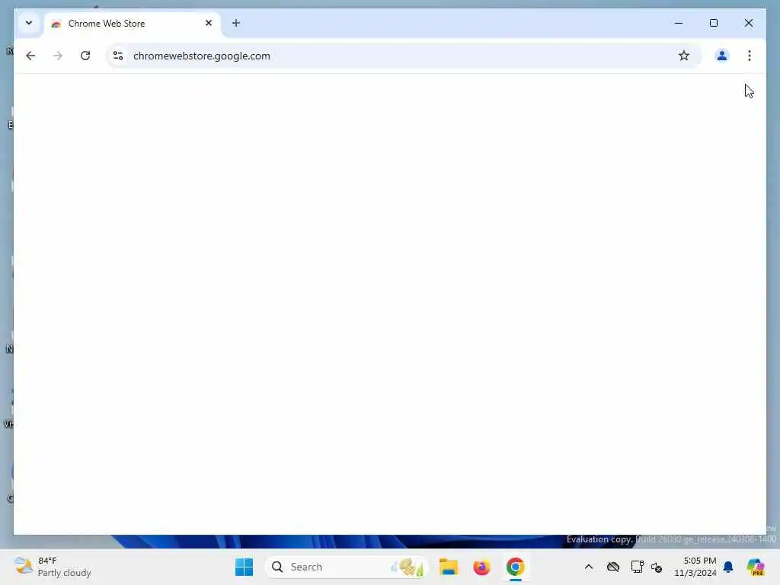Click the taskbar Search box

[347, 567]
